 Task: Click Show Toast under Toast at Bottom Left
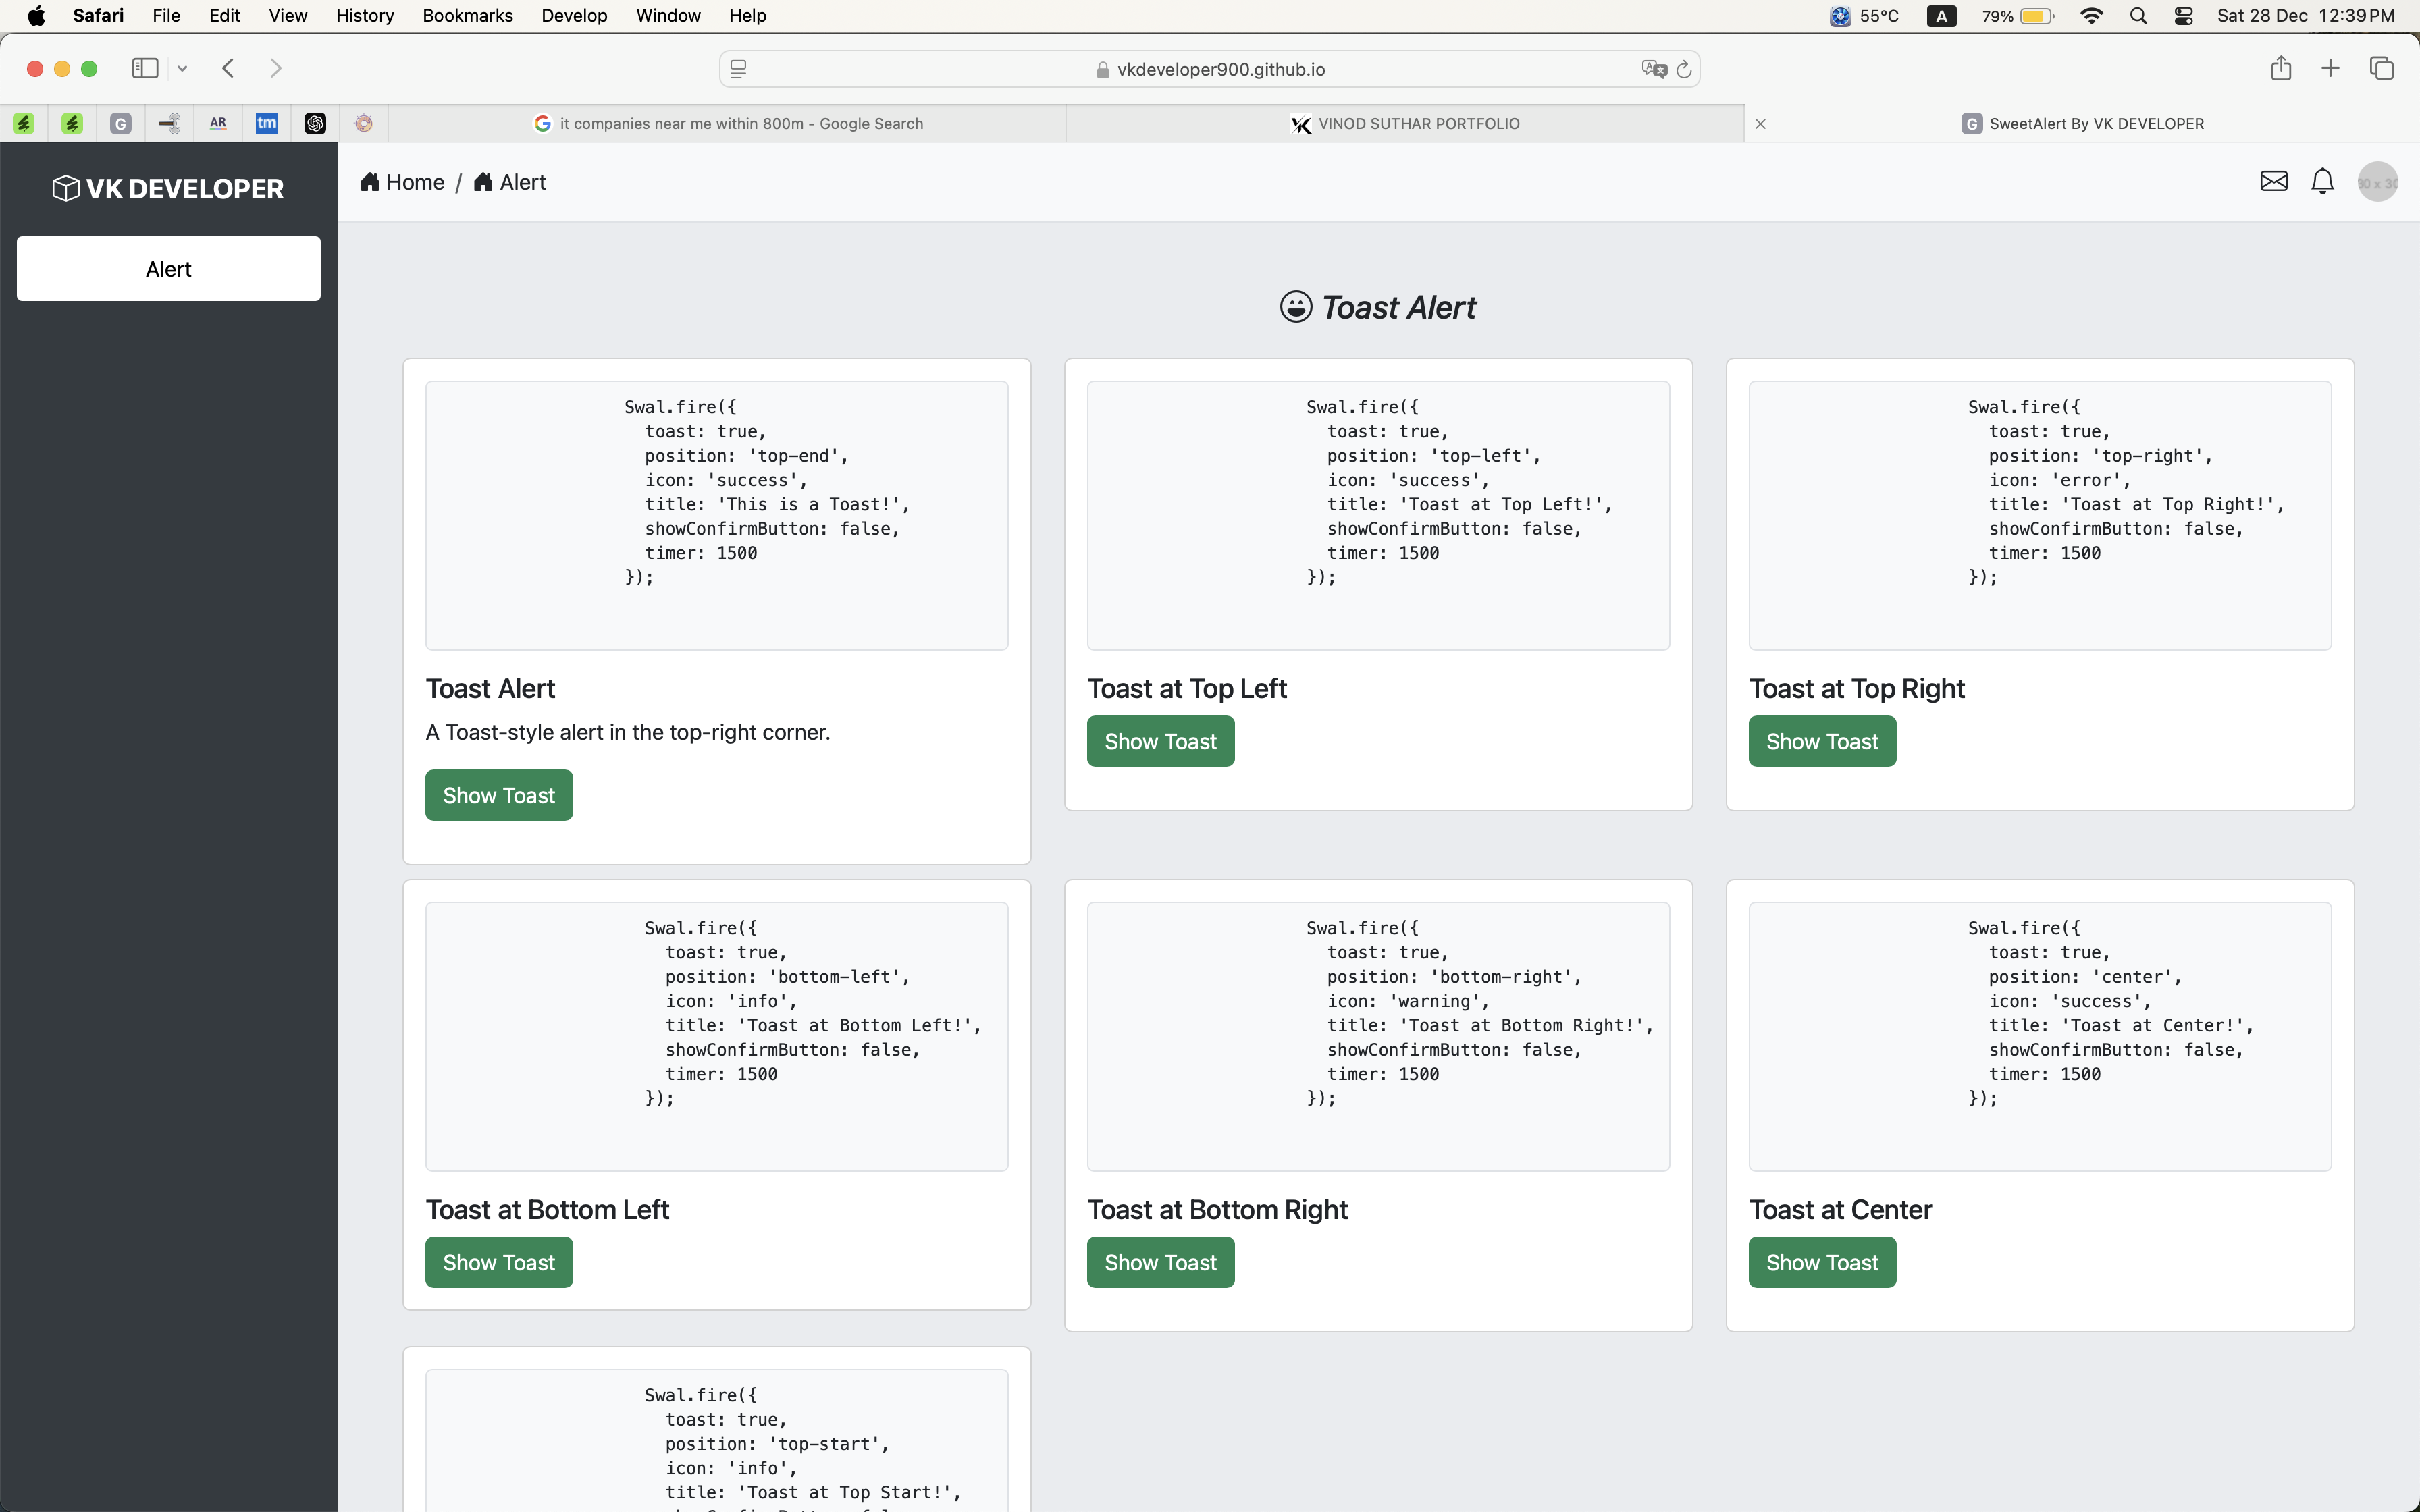click(499, 1262)
